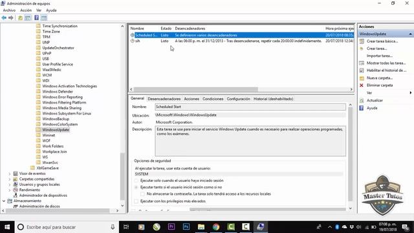
Task: Select the General tab
Action: click(x=138, y=98)
